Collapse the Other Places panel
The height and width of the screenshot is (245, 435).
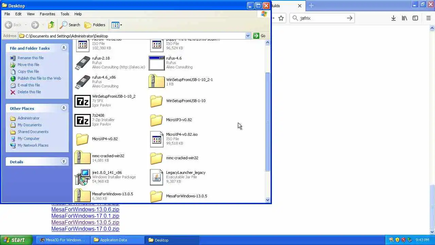pos(64,108)
